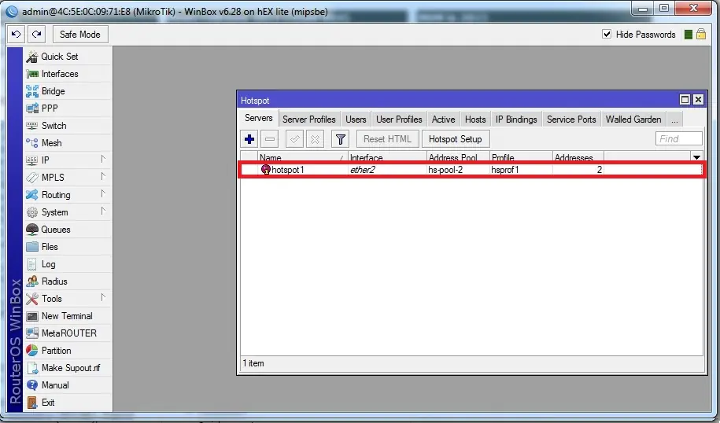Open the Manual help entry
The width and height of the screenshot is (720, 423).
[x=68, y=385]
